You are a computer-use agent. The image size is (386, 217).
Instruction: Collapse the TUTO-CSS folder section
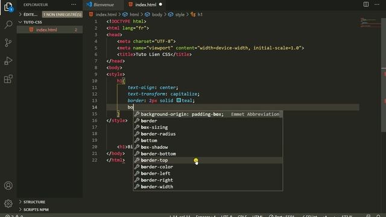(33, 22)
